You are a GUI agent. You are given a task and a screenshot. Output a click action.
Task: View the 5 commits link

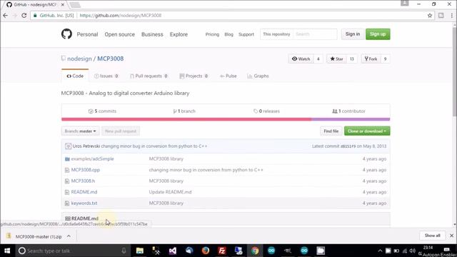(x=102, y=111)
